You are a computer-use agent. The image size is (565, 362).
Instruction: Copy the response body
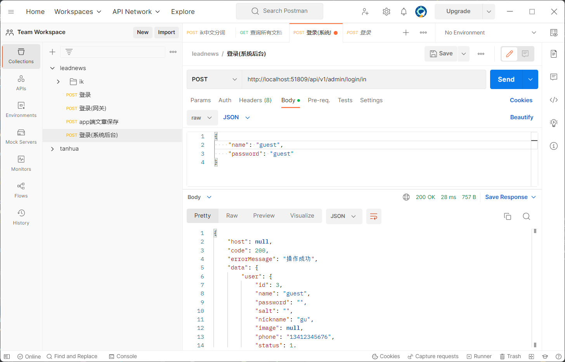coord(508,216)
